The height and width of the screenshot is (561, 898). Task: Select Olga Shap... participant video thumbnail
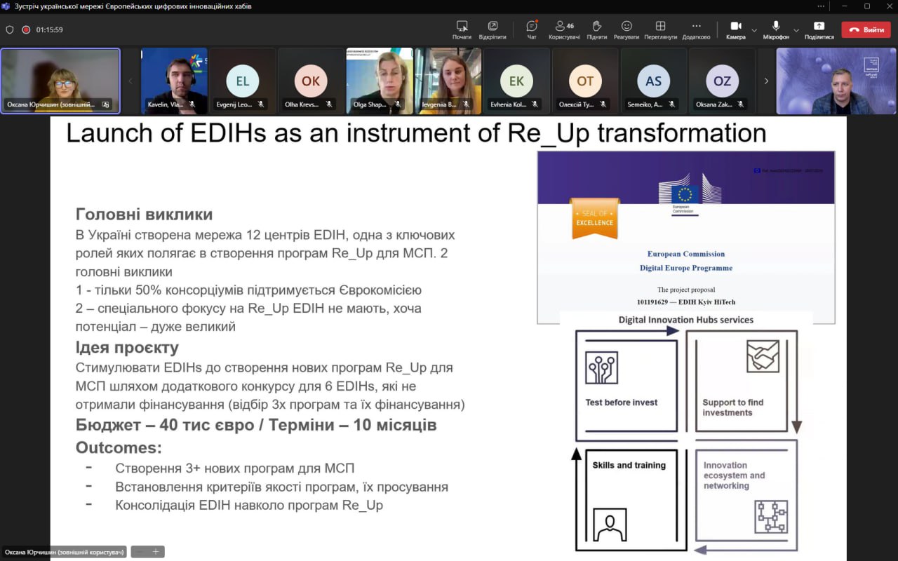click(379, 81)
